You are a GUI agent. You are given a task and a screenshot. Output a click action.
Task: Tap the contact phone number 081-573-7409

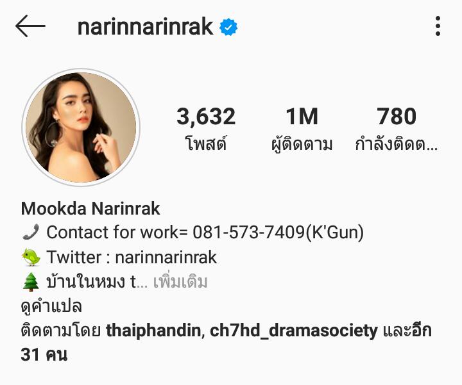[x=249, y=232]
